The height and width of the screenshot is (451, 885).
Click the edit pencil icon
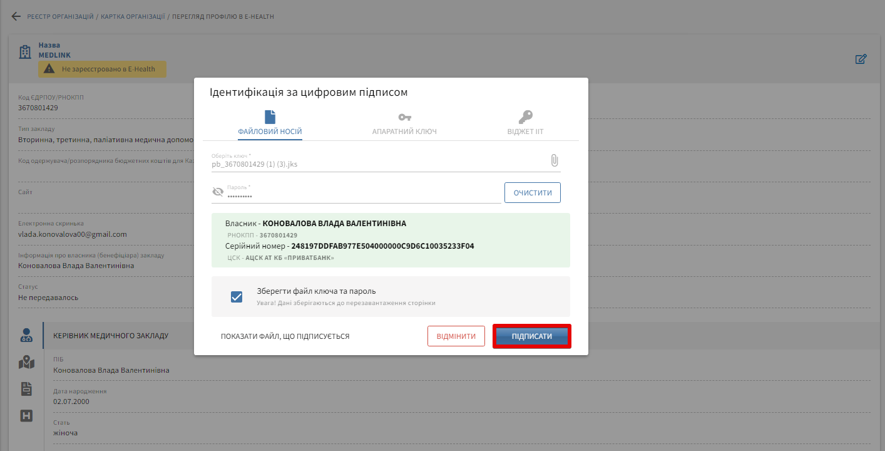click(x=861, y=60)
